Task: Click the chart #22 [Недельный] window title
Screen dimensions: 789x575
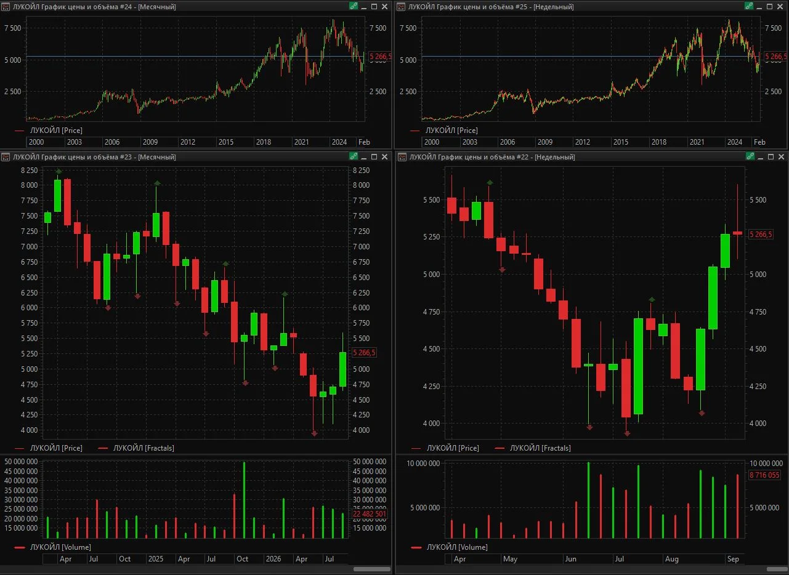Action: [492, 156]
